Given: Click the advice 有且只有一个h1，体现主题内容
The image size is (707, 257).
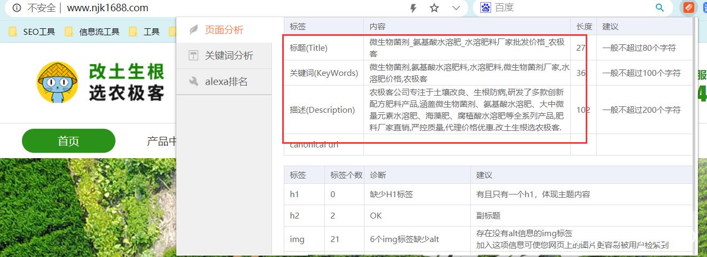Looking at the screenshot, I should coord(533,194).
